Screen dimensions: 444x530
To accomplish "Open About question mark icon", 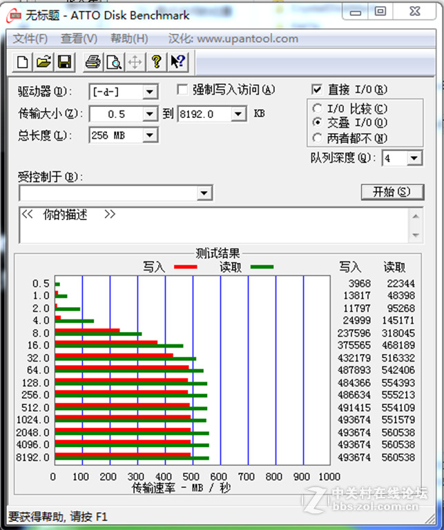I will click(x=156, y=62).
